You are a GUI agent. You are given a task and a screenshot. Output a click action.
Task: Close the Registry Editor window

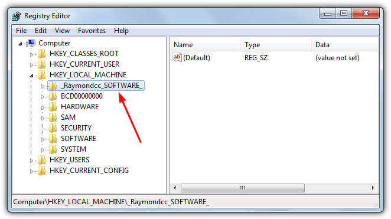366,14
